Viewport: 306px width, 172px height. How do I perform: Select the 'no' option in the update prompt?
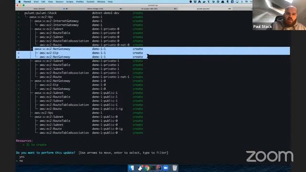pos(21,161)
